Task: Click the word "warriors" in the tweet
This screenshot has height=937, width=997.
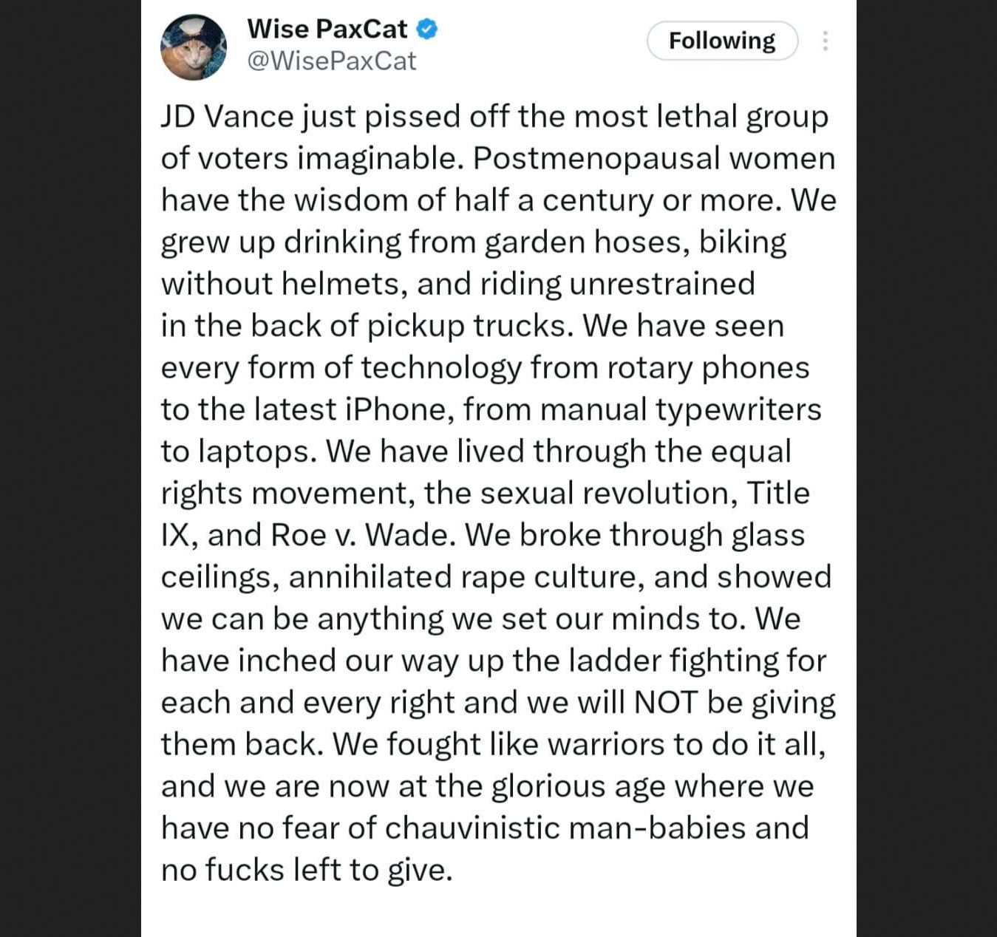Action: (x=606, y=744)
